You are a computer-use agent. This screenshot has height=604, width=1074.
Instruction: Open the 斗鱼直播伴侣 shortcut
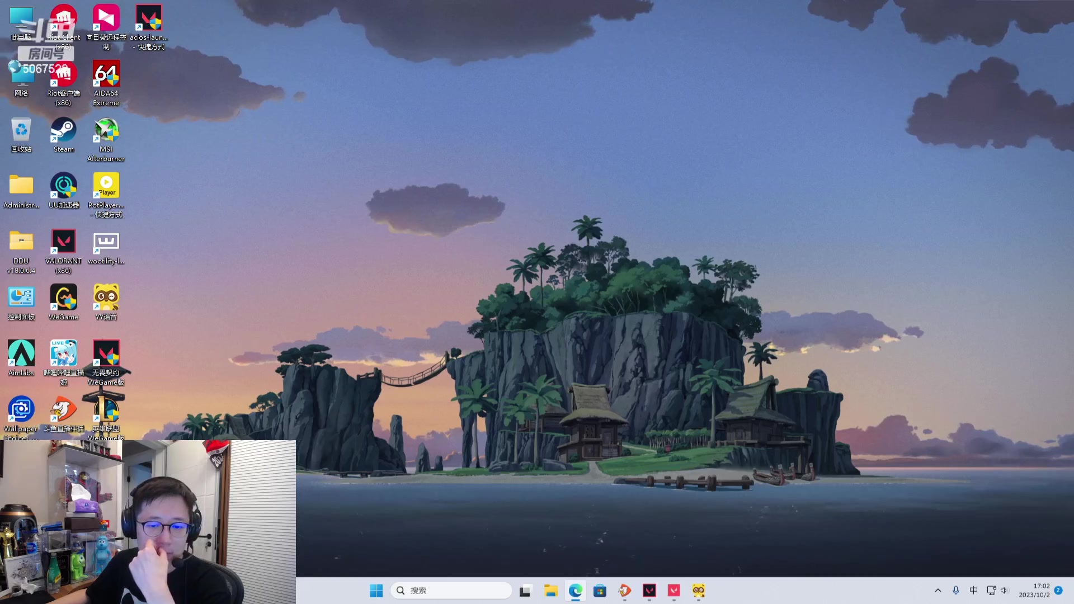[x=63, y=414]
